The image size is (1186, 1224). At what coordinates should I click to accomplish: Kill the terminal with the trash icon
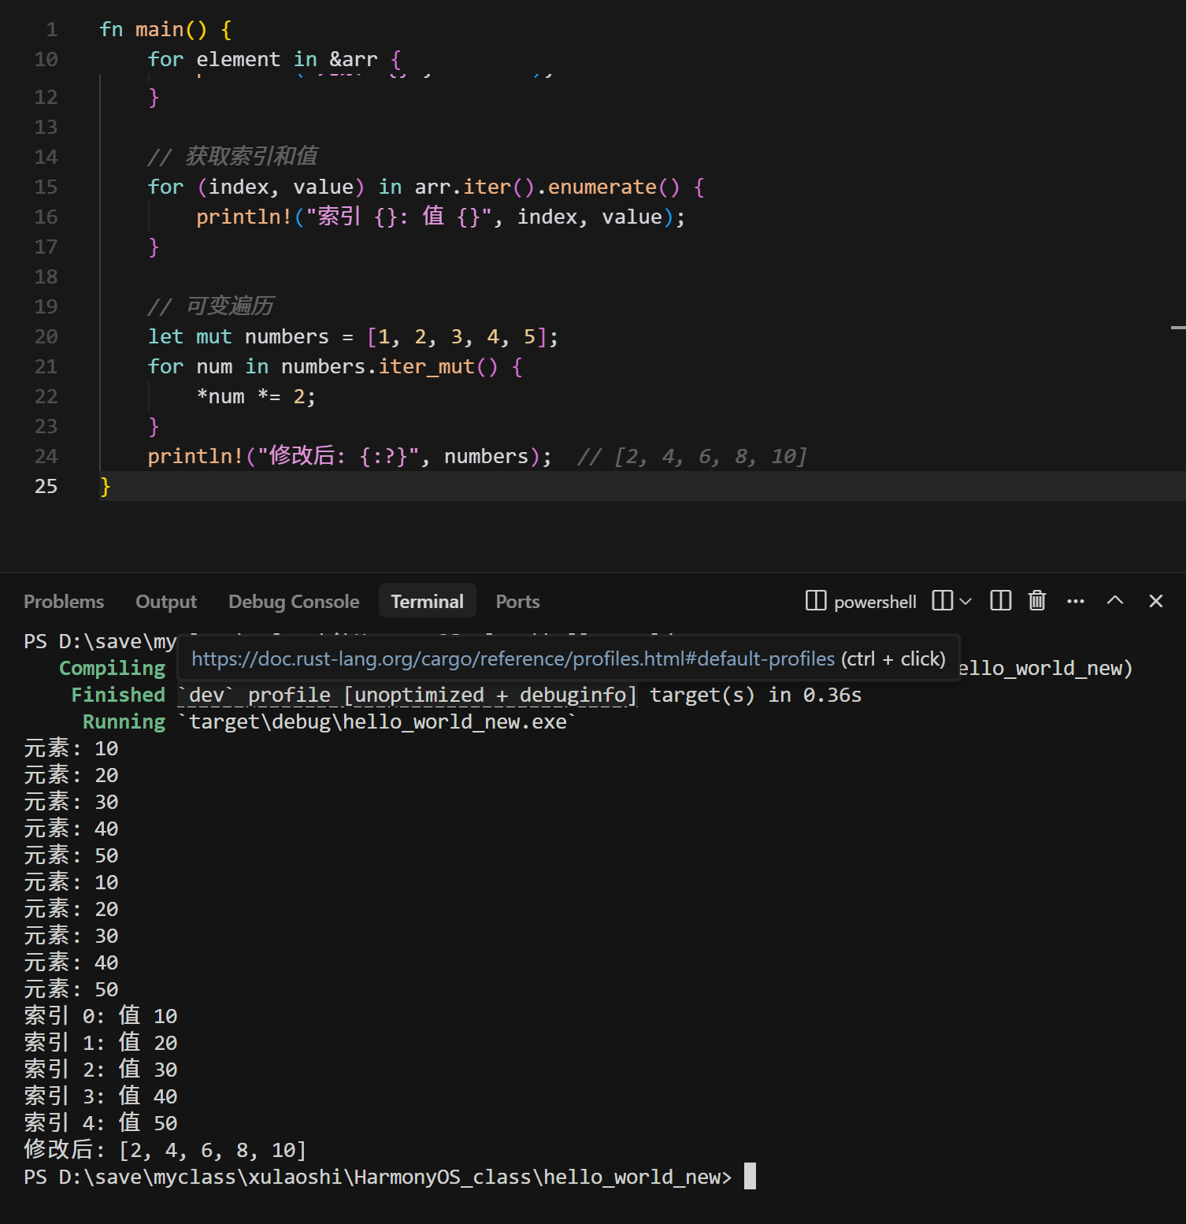tap(1037, 601)
